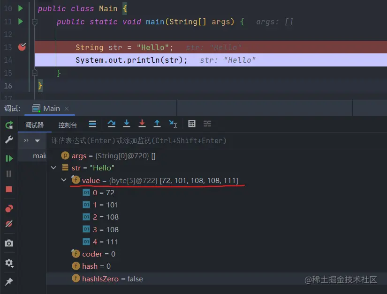Open debugger settings wrench icon

[x=9, y=140]
